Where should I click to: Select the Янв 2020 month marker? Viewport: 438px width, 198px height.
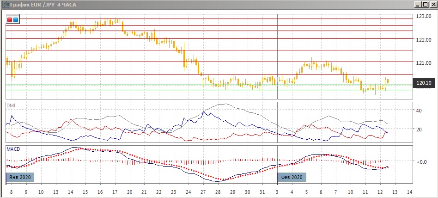[x=20, y=177]
